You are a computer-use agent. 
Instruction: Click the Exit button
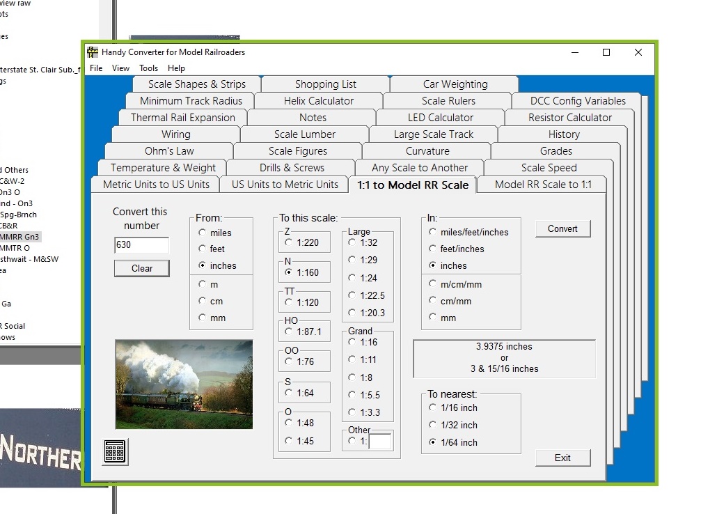(562, 458)
